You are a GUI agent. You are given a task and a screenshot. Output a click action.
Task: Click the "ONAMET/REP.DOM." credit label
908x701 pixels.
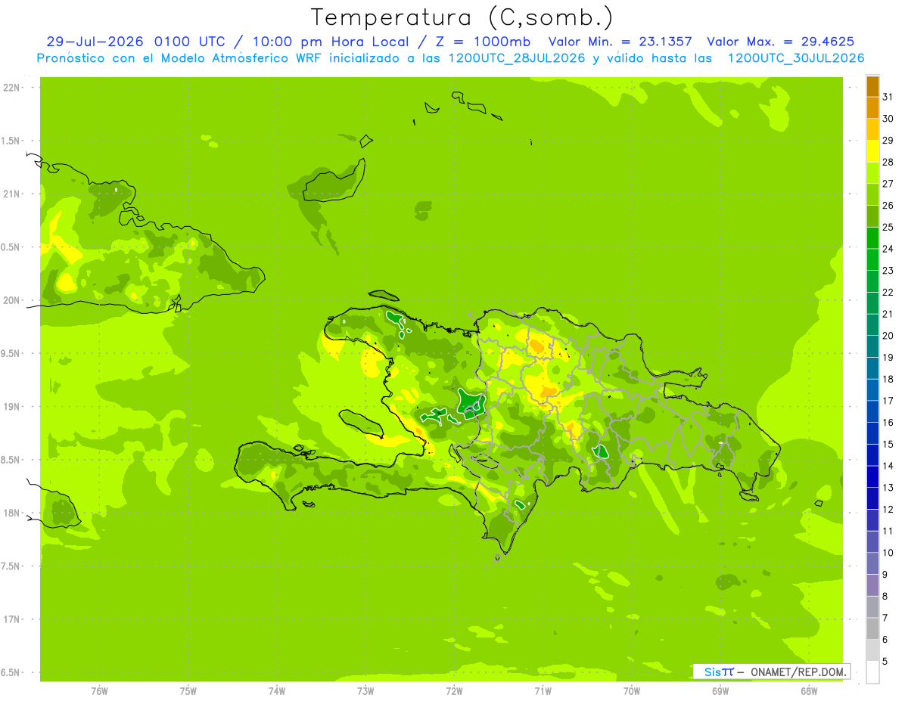[799, 672]
